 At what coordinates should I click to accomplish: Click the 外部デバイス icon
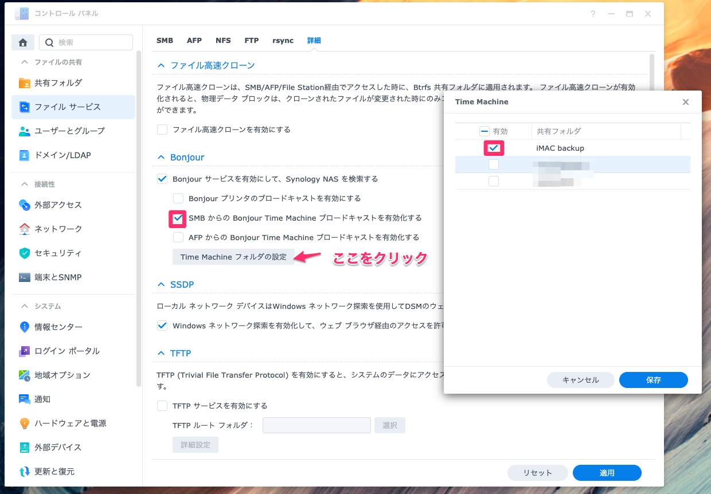tap(25, 447)
